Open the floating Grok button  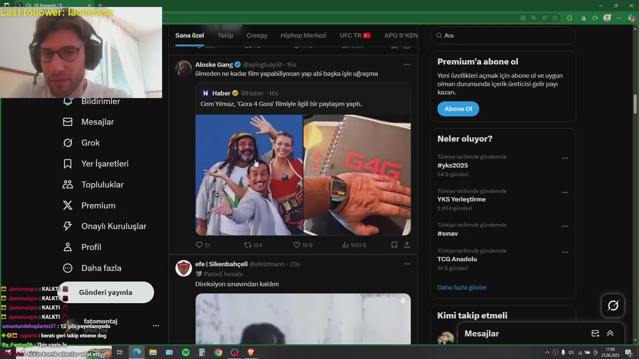[613, 305]
